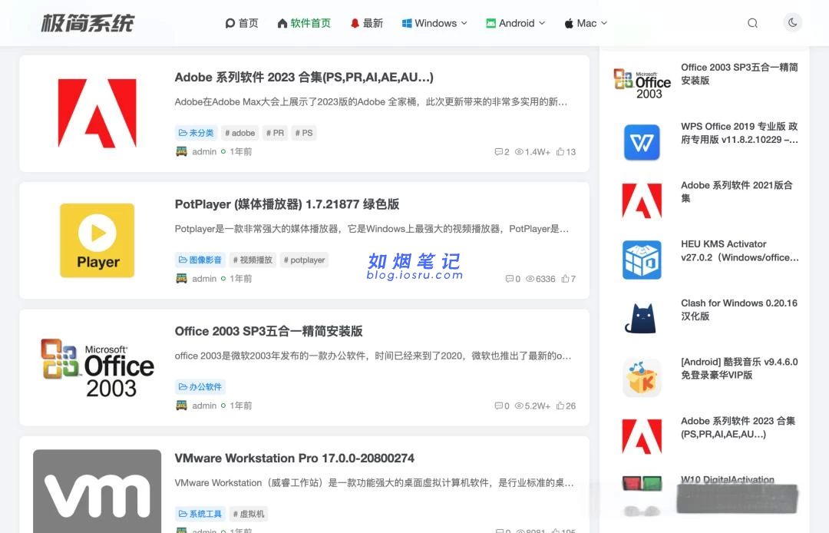Click the 极简系统 site logo
This screenshot has width=829, height=533.
pyautogui.click(x=88, y=23)
